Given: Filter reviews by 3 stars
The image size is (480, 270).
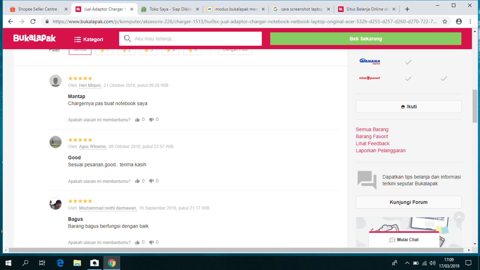Looking at the screenshot, I should (x=148, y=50).
